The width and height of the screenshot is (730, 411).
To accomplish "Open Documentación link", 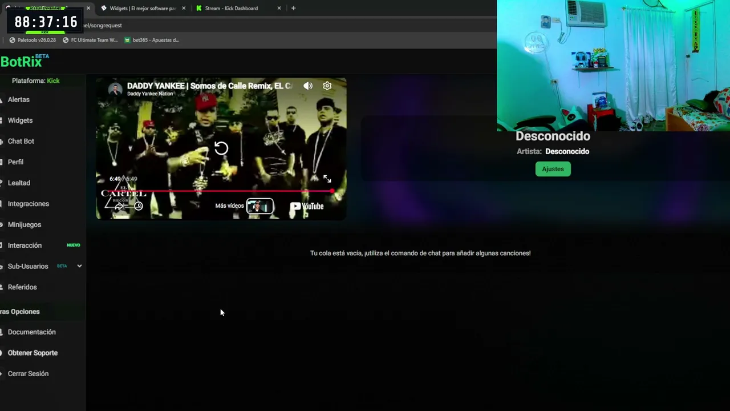I will tap(31, 332).
